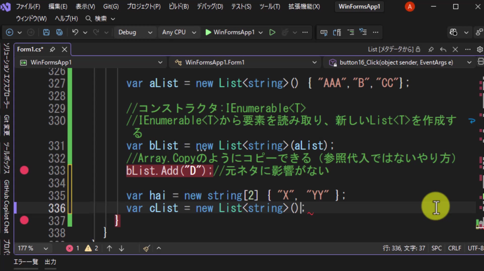Click the Save file icon
484x271 pixels.
(46, 32)
